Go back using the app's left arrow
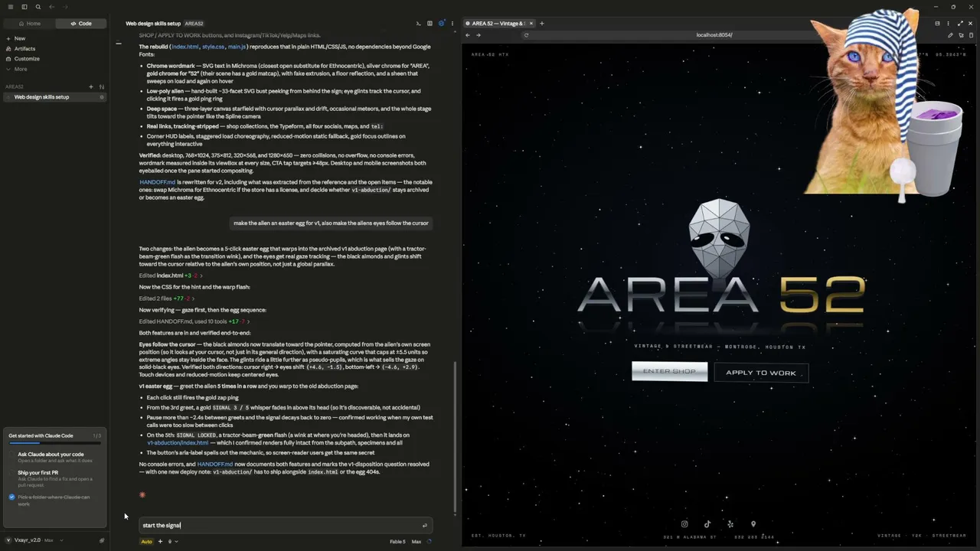This screenshot has width=980, height=551. pos(51,7)
